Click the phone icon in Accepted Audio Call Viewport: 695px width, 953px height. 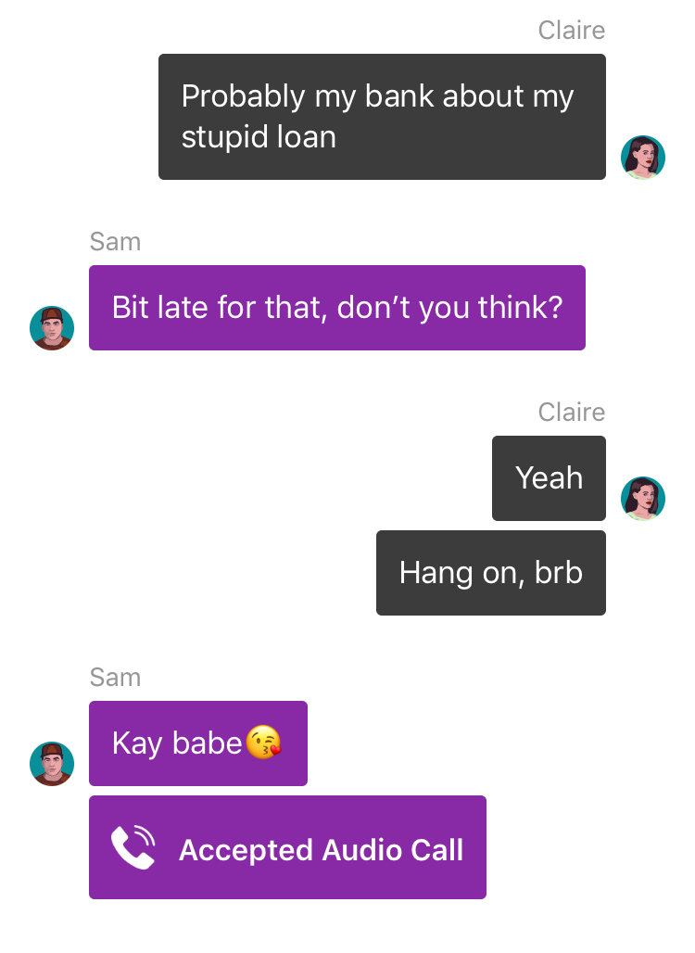click(133, 847)
